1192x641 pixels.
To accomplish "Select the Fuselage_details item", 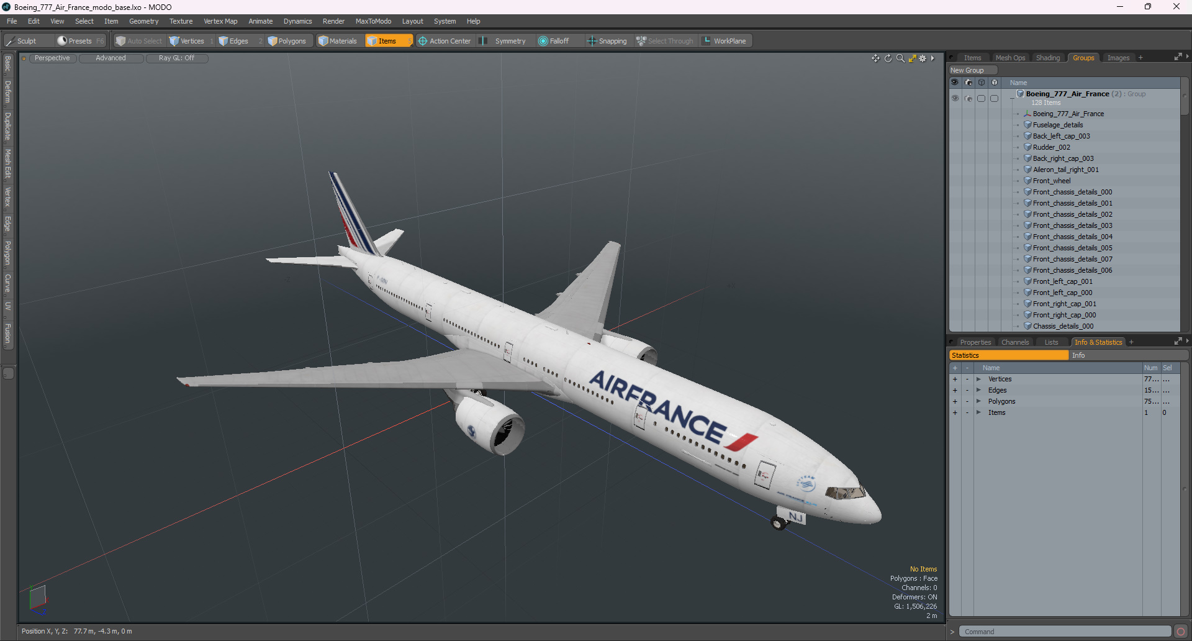I will pos(1058,125).
